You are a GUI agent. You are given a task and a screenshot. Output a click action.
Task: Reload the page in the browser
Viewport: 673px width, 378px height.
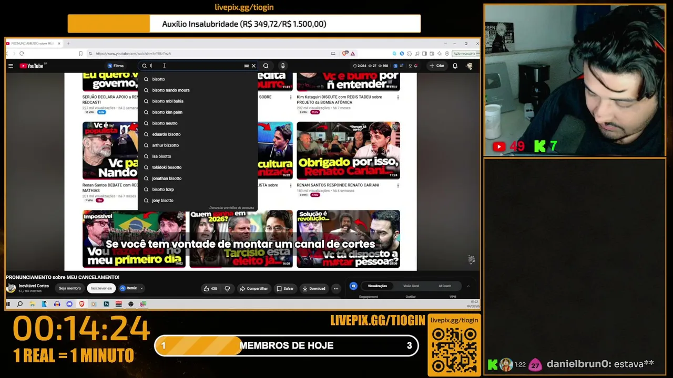(x=22, y=53)
